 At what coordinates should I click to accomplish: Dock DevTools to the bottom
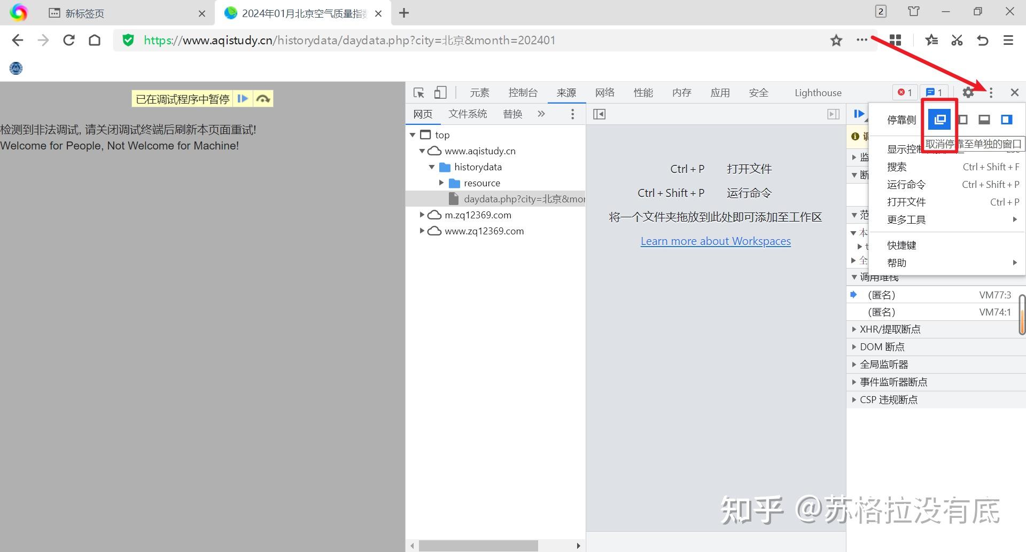pos(984,120)
